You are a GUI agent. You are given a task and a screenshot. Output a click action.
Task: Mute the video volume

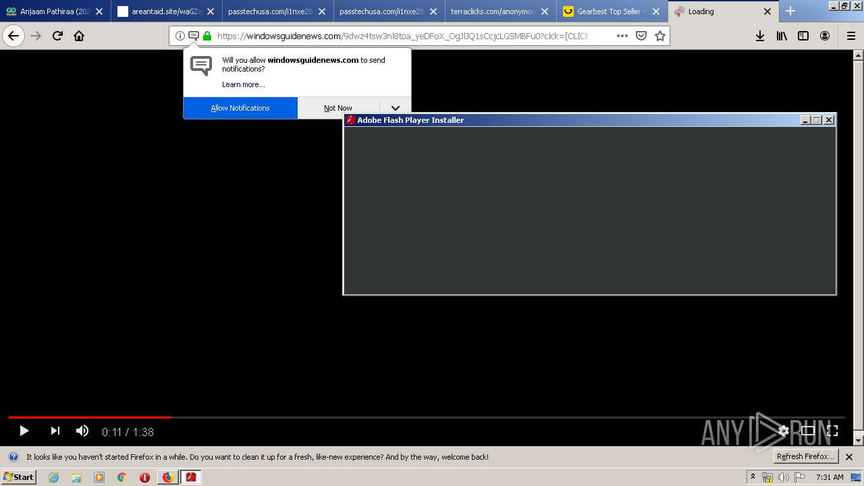tap(82, 431)
